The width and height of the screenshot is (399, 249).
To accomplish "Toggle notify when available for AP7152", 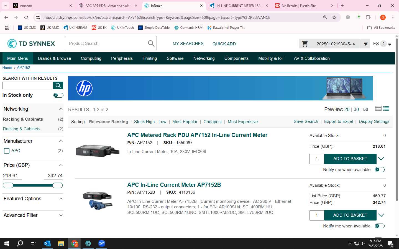I will [x=380, y=170].
